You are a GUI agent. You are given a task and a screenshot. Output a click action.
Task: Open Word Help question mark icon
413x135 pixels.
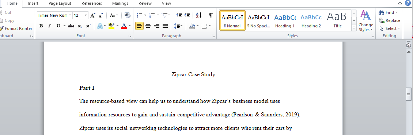(x=408, y=3)
